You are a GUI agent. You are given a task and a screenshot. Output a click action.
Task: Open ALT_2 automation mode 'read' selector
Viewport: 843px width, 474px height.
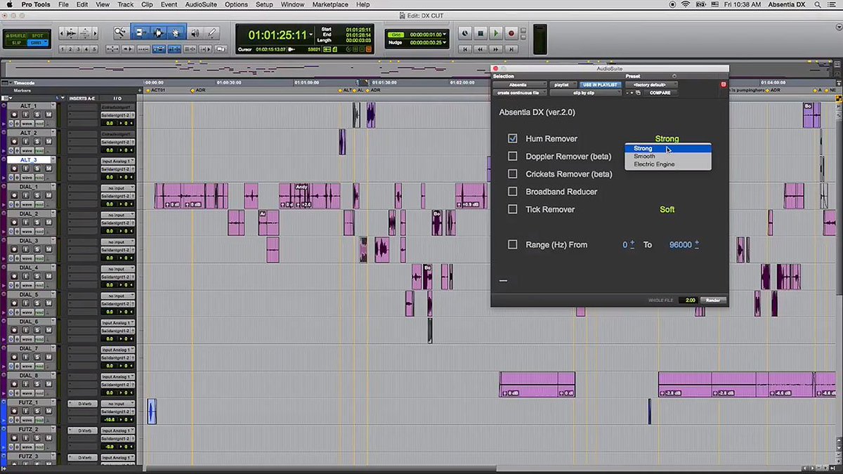[x=39, y=150]
